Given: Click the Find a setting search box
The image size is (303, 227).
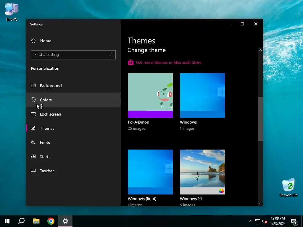Looking at the screenshot, I should click(x=73, y=55).
